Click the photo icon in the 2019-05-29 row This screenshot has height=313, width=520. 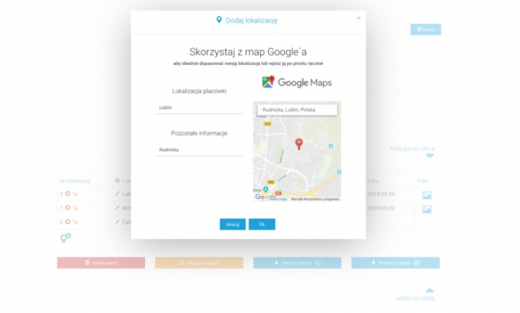pyautogui.click(x=427, y=195)
